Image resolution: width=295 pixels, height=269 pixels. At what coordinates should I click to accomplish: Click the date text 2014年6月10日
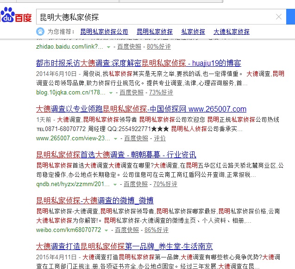point(56,74)
